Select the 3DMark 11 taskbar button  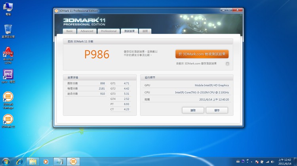pyautogui.click(x=73, y=162)
